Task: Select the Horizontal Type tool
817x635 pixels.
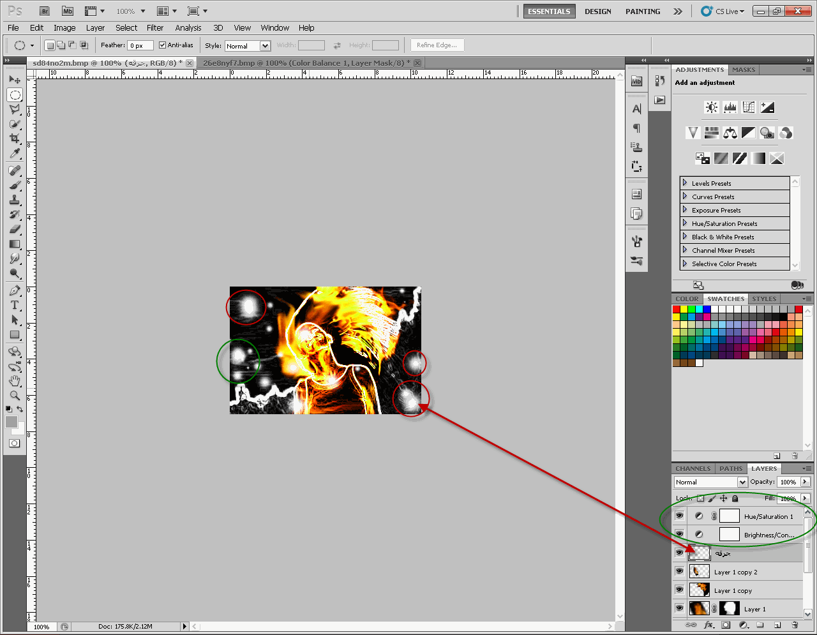Action: click(15, 305)
